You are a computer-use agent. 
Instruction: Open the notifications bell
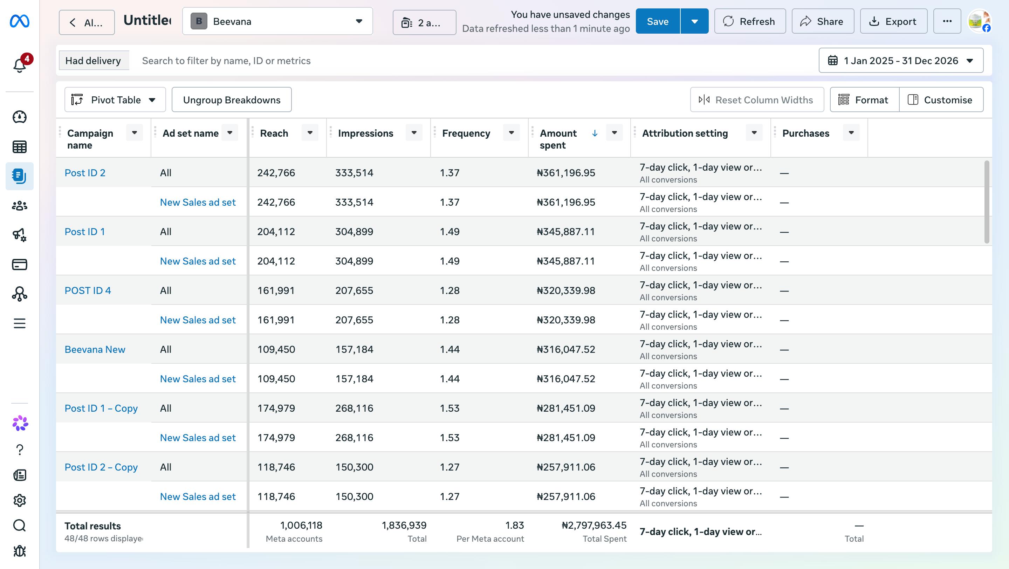tap(20, 65)
